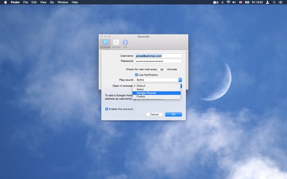
Task: Open the Accounts preferences tab icon
Action: (105, 43)
